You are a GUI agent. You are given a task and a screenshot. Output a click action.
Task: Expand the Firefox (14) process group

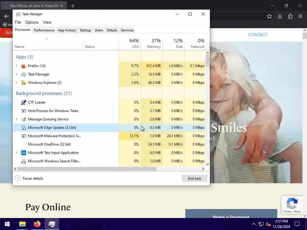click(x=16, y=66)
